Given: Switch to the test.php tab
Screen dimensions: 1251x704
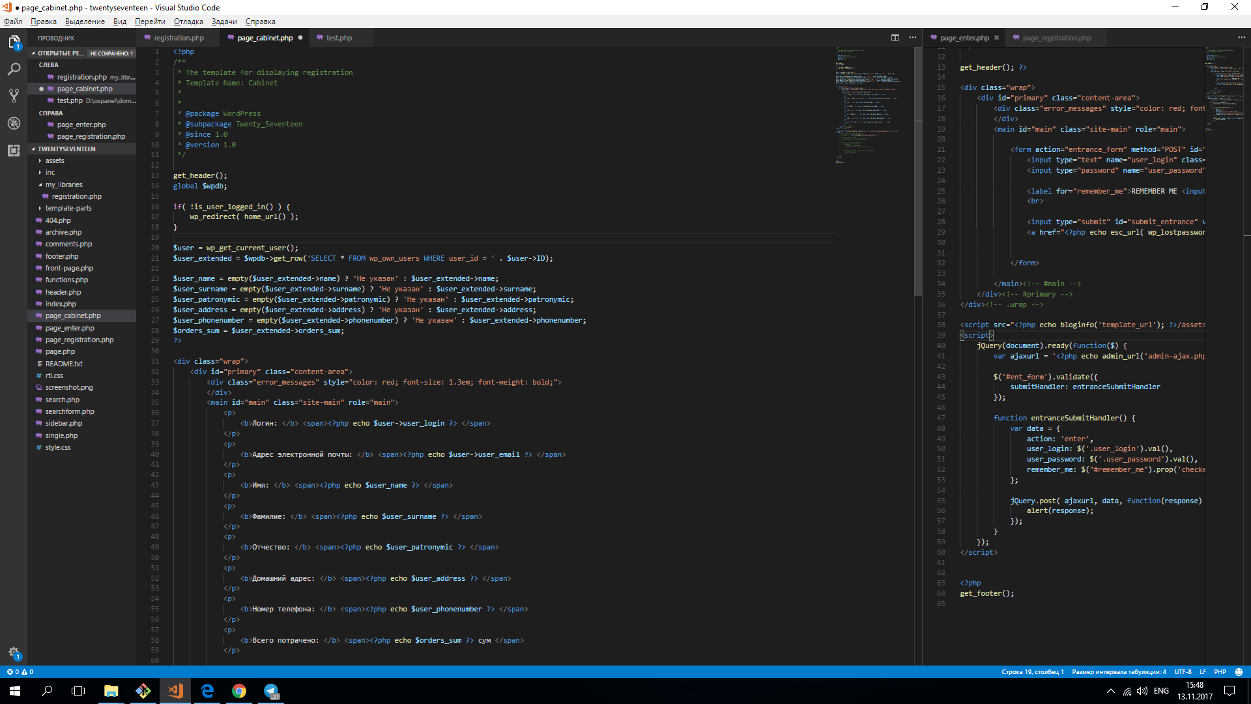Looking at the screenshot, I should click(339, 38).
